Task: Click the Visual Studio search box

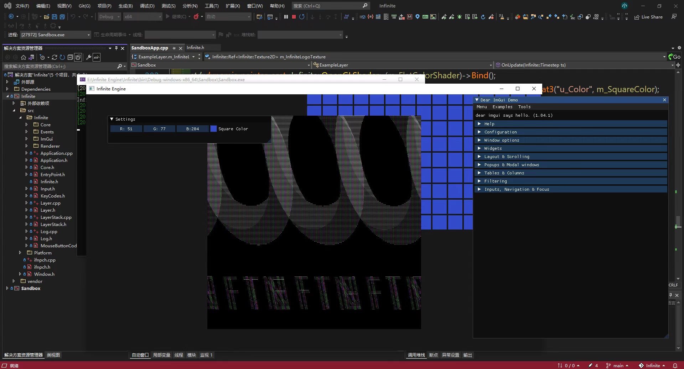Action: (330, 6)
